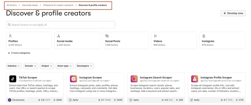251x105 pixels.
Task: Click the Instagram category lock icon
Action: tap(204, 36)
